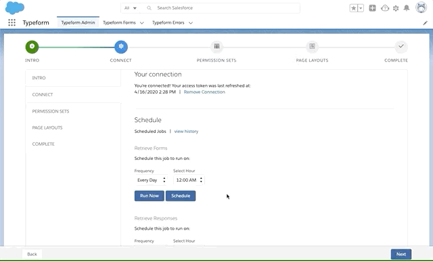Click the 'Your connection' heading
433x261 pixels.
158,75
